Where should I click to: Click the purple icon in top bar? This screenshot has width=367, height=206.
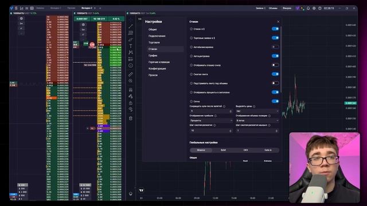(x=297, y=8)
